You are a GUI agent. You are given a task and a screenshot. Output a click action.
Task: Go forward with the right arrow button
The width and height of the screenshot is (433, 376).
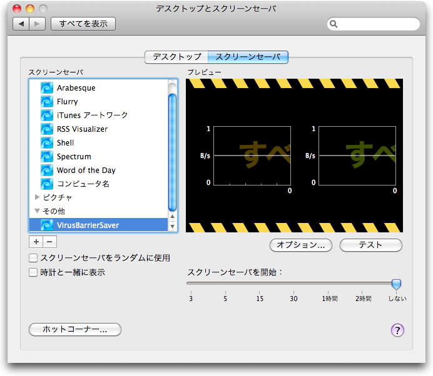(37, 24)
